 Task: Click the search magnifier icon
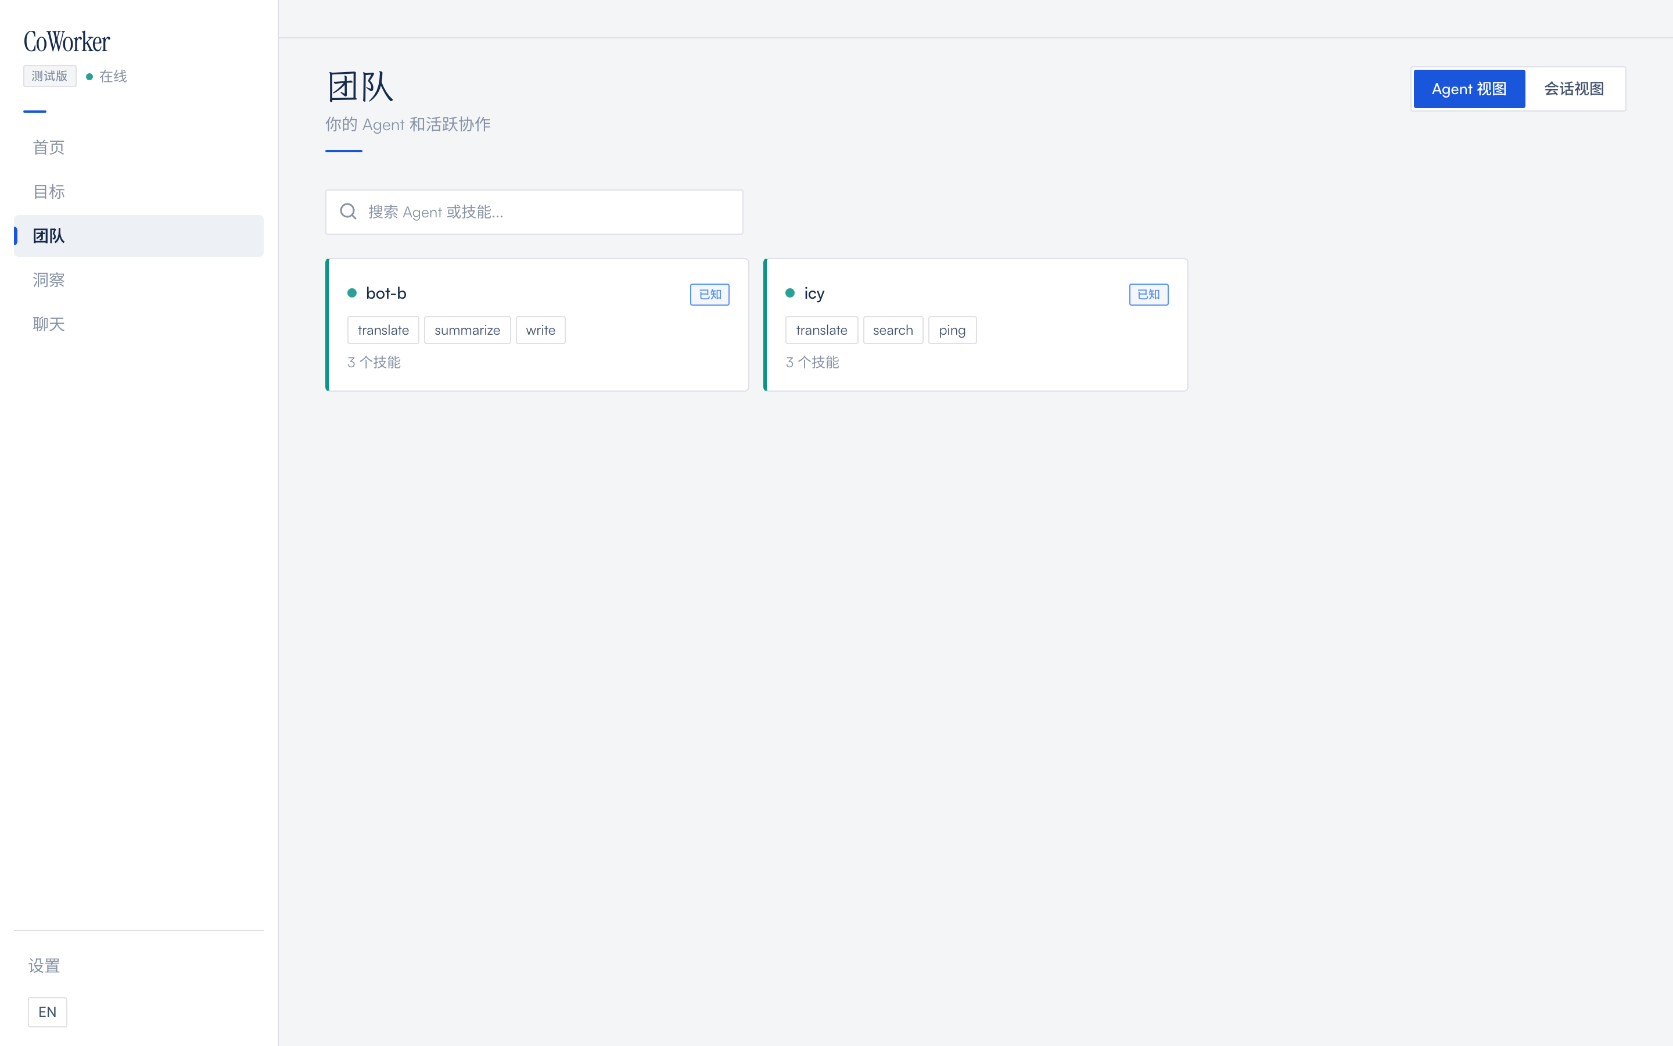point(349,212)
